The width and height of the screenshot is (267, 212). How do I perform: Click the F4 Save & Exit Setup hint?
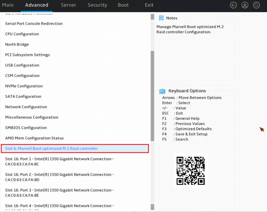(x=185, y=134)
